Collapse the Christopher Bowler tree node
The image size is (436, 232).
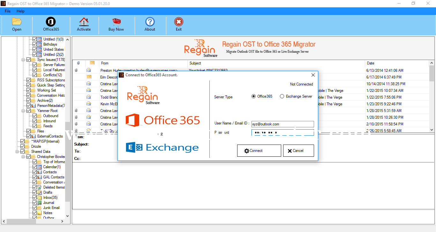click(x=23, y=157)
